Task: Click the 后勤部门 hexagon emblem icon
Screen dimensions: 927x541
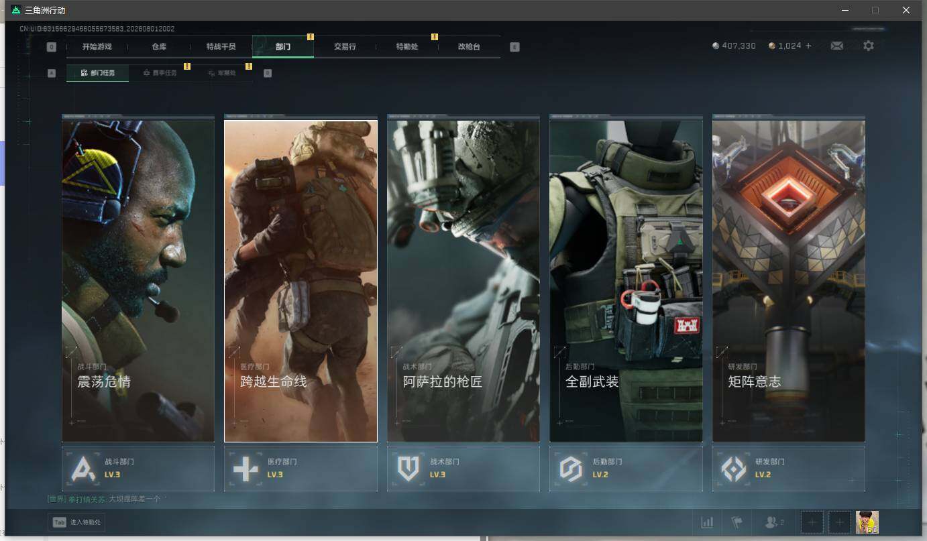Action: pos(571,469)
